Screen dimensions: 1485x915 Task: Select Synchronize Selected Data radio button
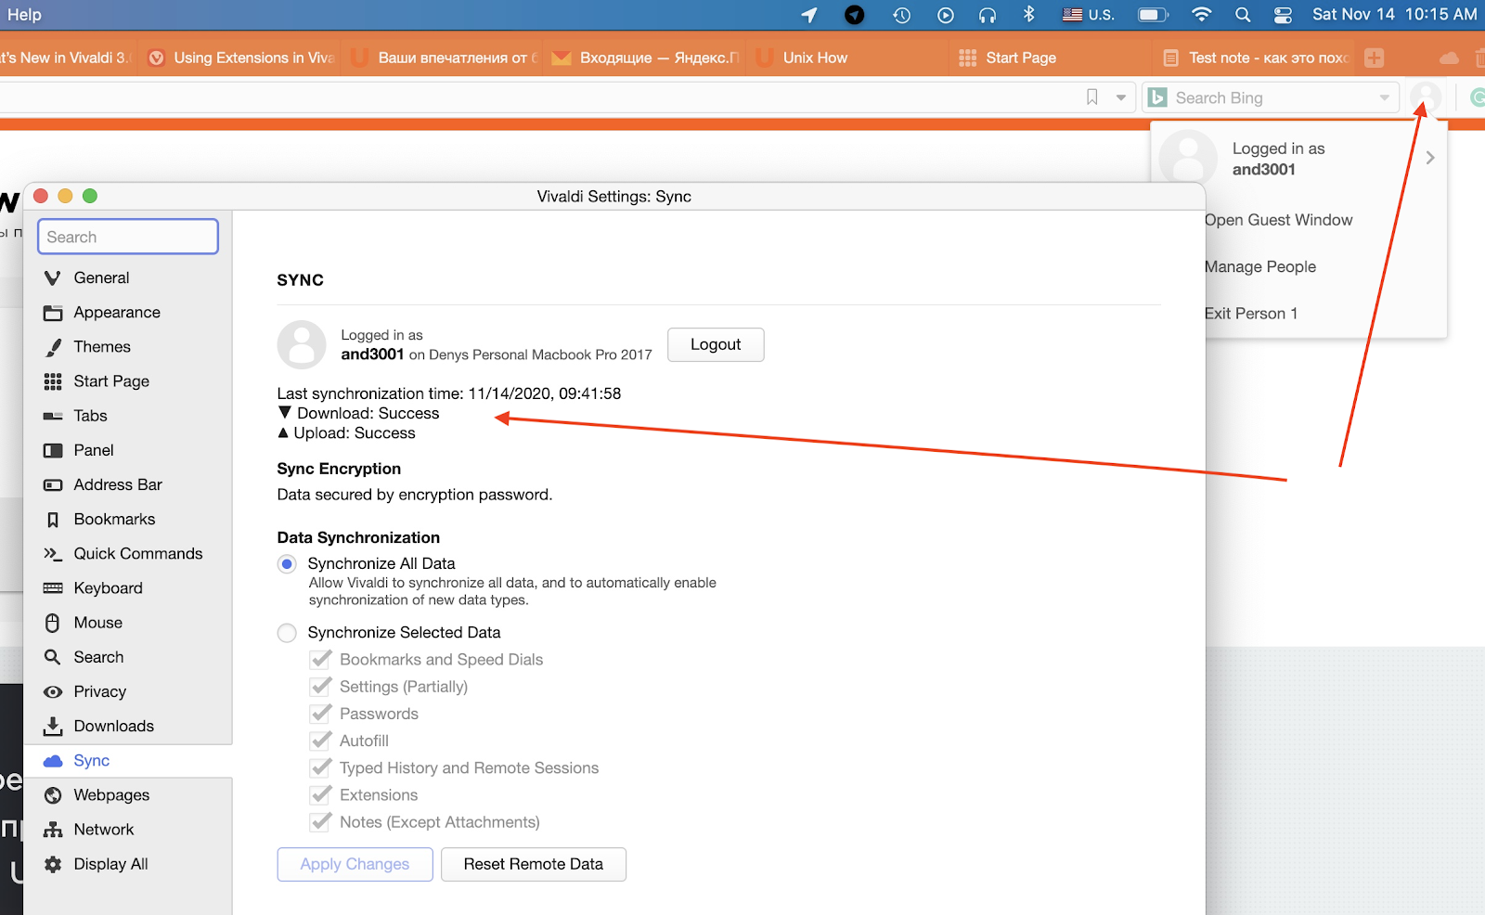click(x=287, y=633)
